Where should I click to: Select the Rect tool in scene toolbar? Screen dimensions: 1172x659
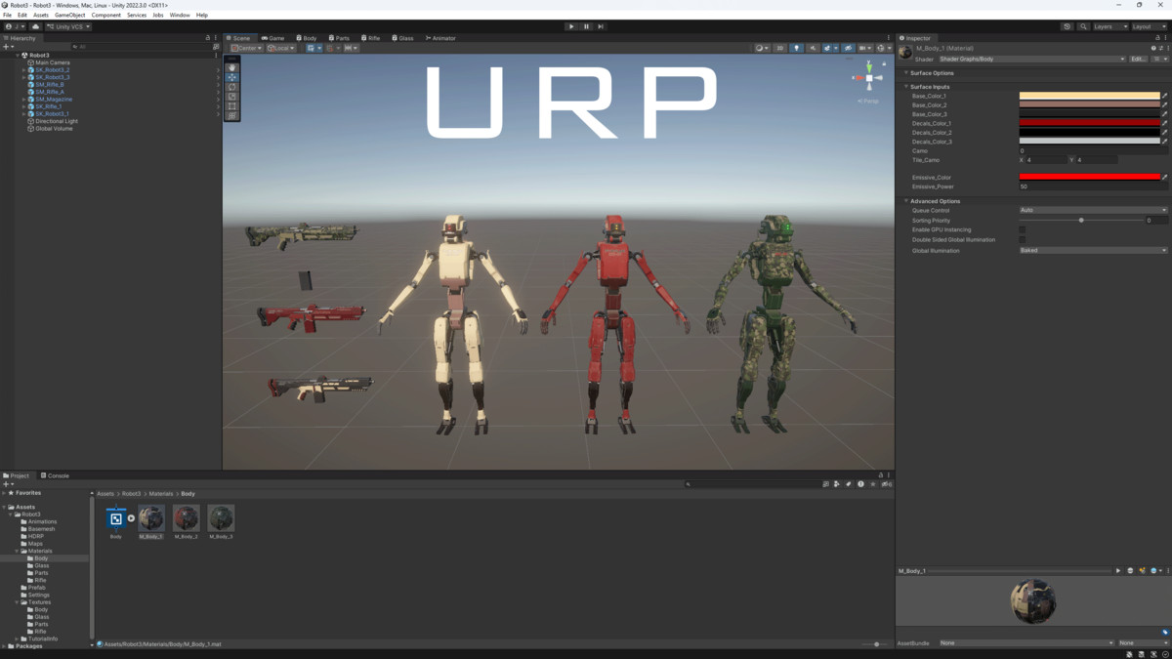click(x=232, y=106)
